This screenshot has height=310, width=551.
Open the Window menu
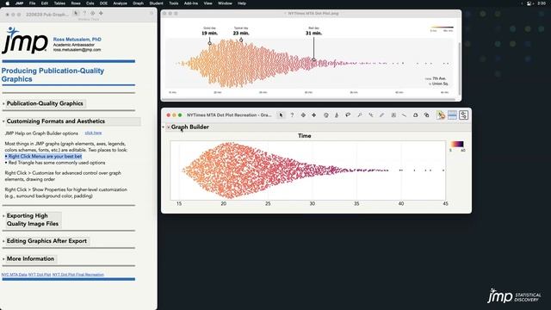point(225,3)
